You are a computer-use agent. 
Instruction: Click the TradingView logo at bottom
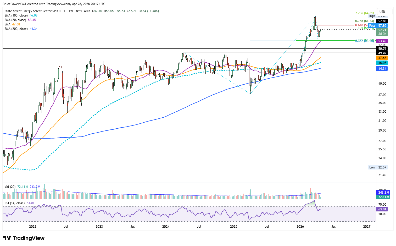[24, 238]
